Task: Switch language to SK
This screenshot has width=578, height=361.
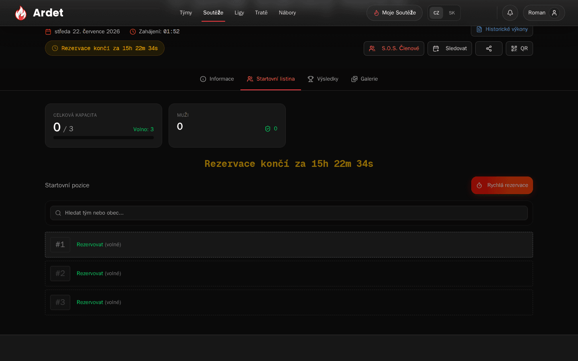Action: click(x=452, y=13)
